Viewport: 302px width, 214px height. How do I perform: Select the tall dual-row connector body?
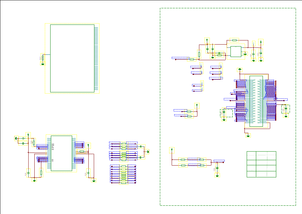(256, 101)
